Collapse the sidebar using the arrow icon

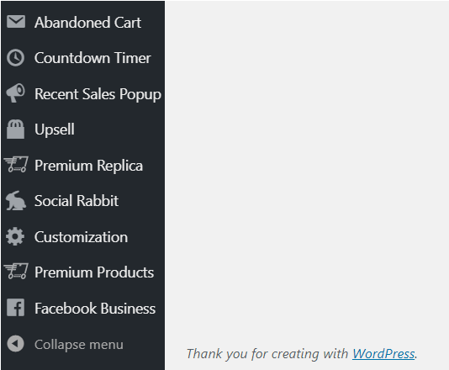pos(15,343)
